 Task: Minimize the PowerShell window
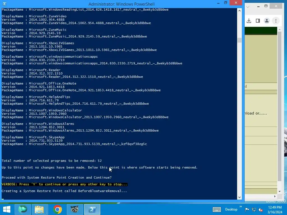[218, 3]
